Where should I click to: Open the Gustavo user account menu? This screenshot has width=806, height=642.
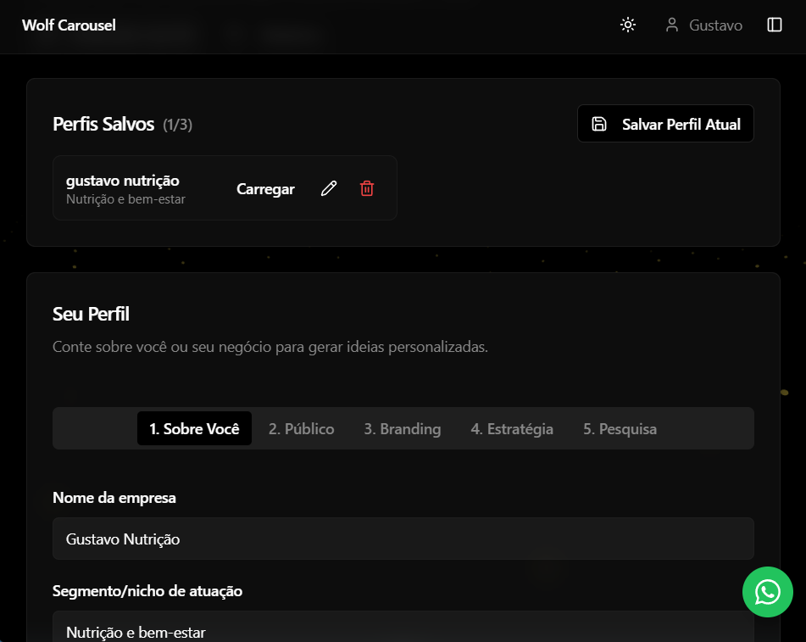703,25
